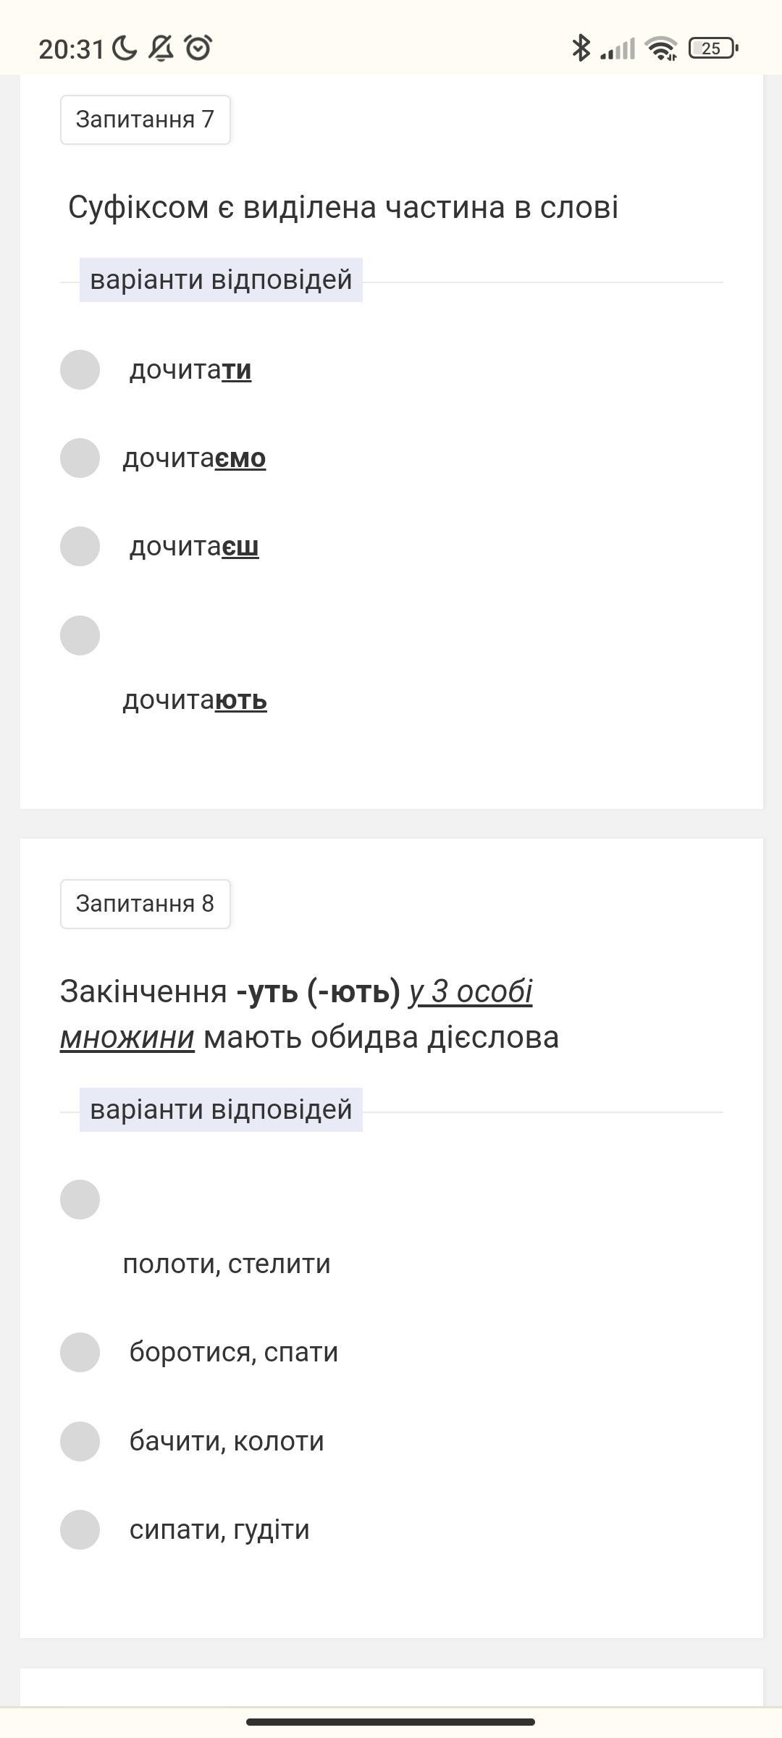Pick the 'бачити, колоти' radio button
The width and height of the screenshot is (782, 1738).
pyautogui.click(x=80, y=1441)
